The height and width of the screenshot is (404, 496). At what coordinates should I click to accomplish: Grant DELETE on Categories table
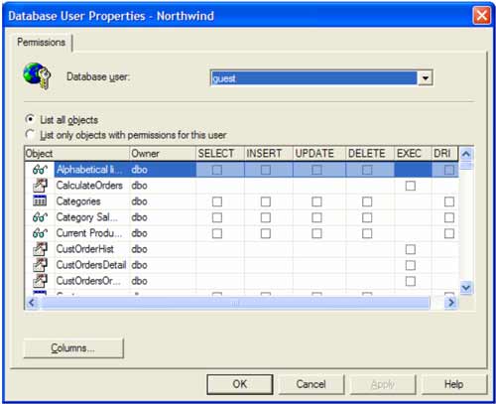click(367, 202)
